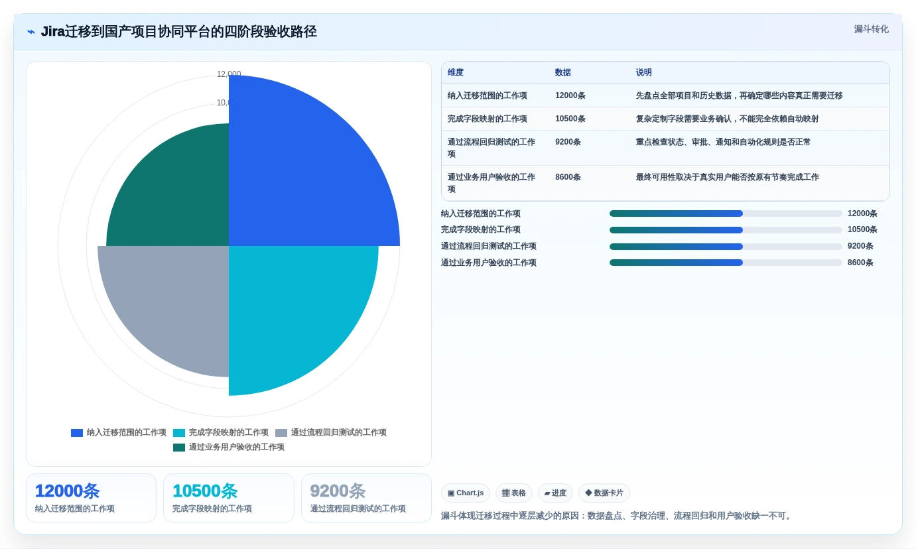The height and width of the screenshot is (549, 916).
Task: Click progress bar for 通过流程回归测试的工作项
Action: (x=726, y=246)
